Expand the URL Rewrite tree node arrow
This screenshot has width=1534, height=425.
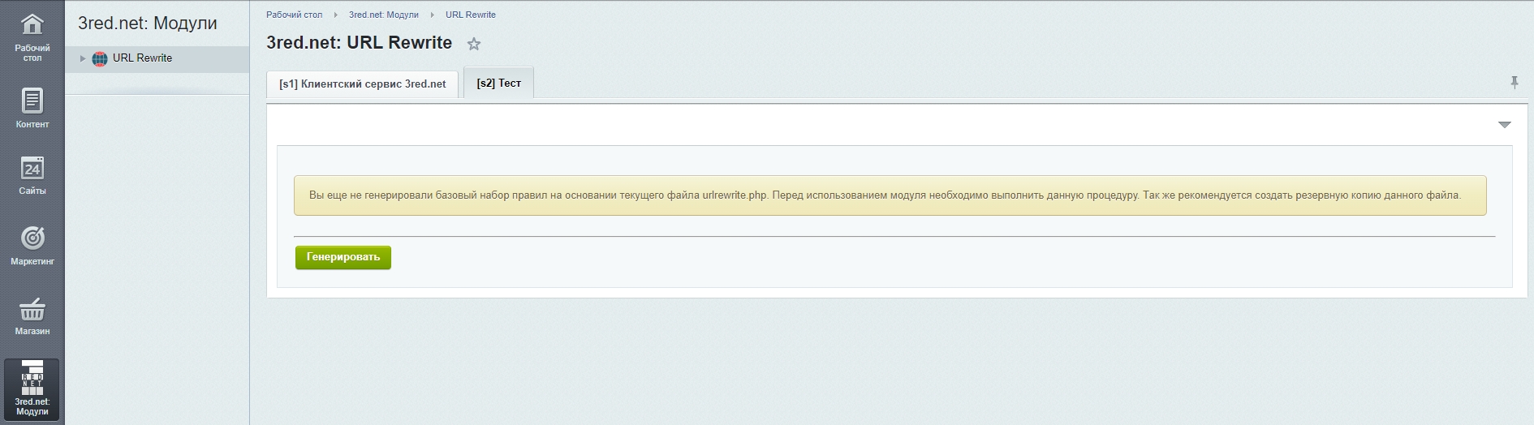[x=83, y=58]
